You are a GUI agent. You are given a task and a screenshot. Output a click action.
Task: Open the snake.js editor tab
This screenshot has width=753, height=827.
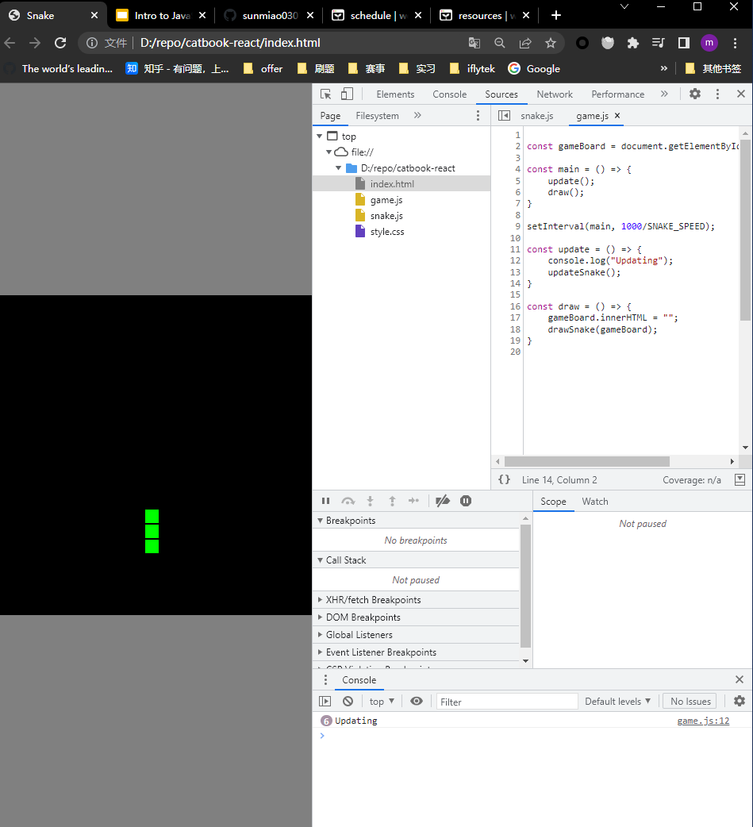tap(537, 116)
